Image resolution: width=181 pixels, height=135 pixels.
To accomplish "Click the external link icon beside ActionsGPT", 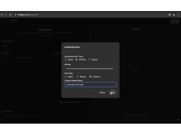I will click(83, 102).
